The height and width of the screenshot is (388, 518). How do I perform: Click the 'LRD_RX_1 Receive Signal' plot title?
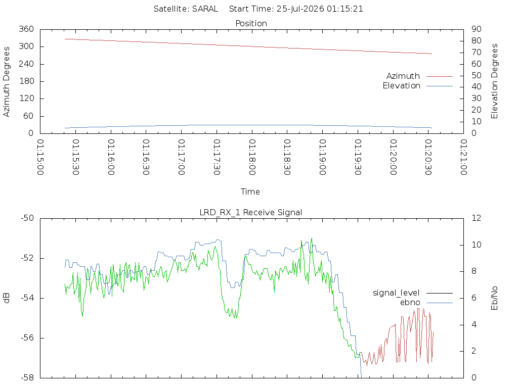[x=251, y=213]
